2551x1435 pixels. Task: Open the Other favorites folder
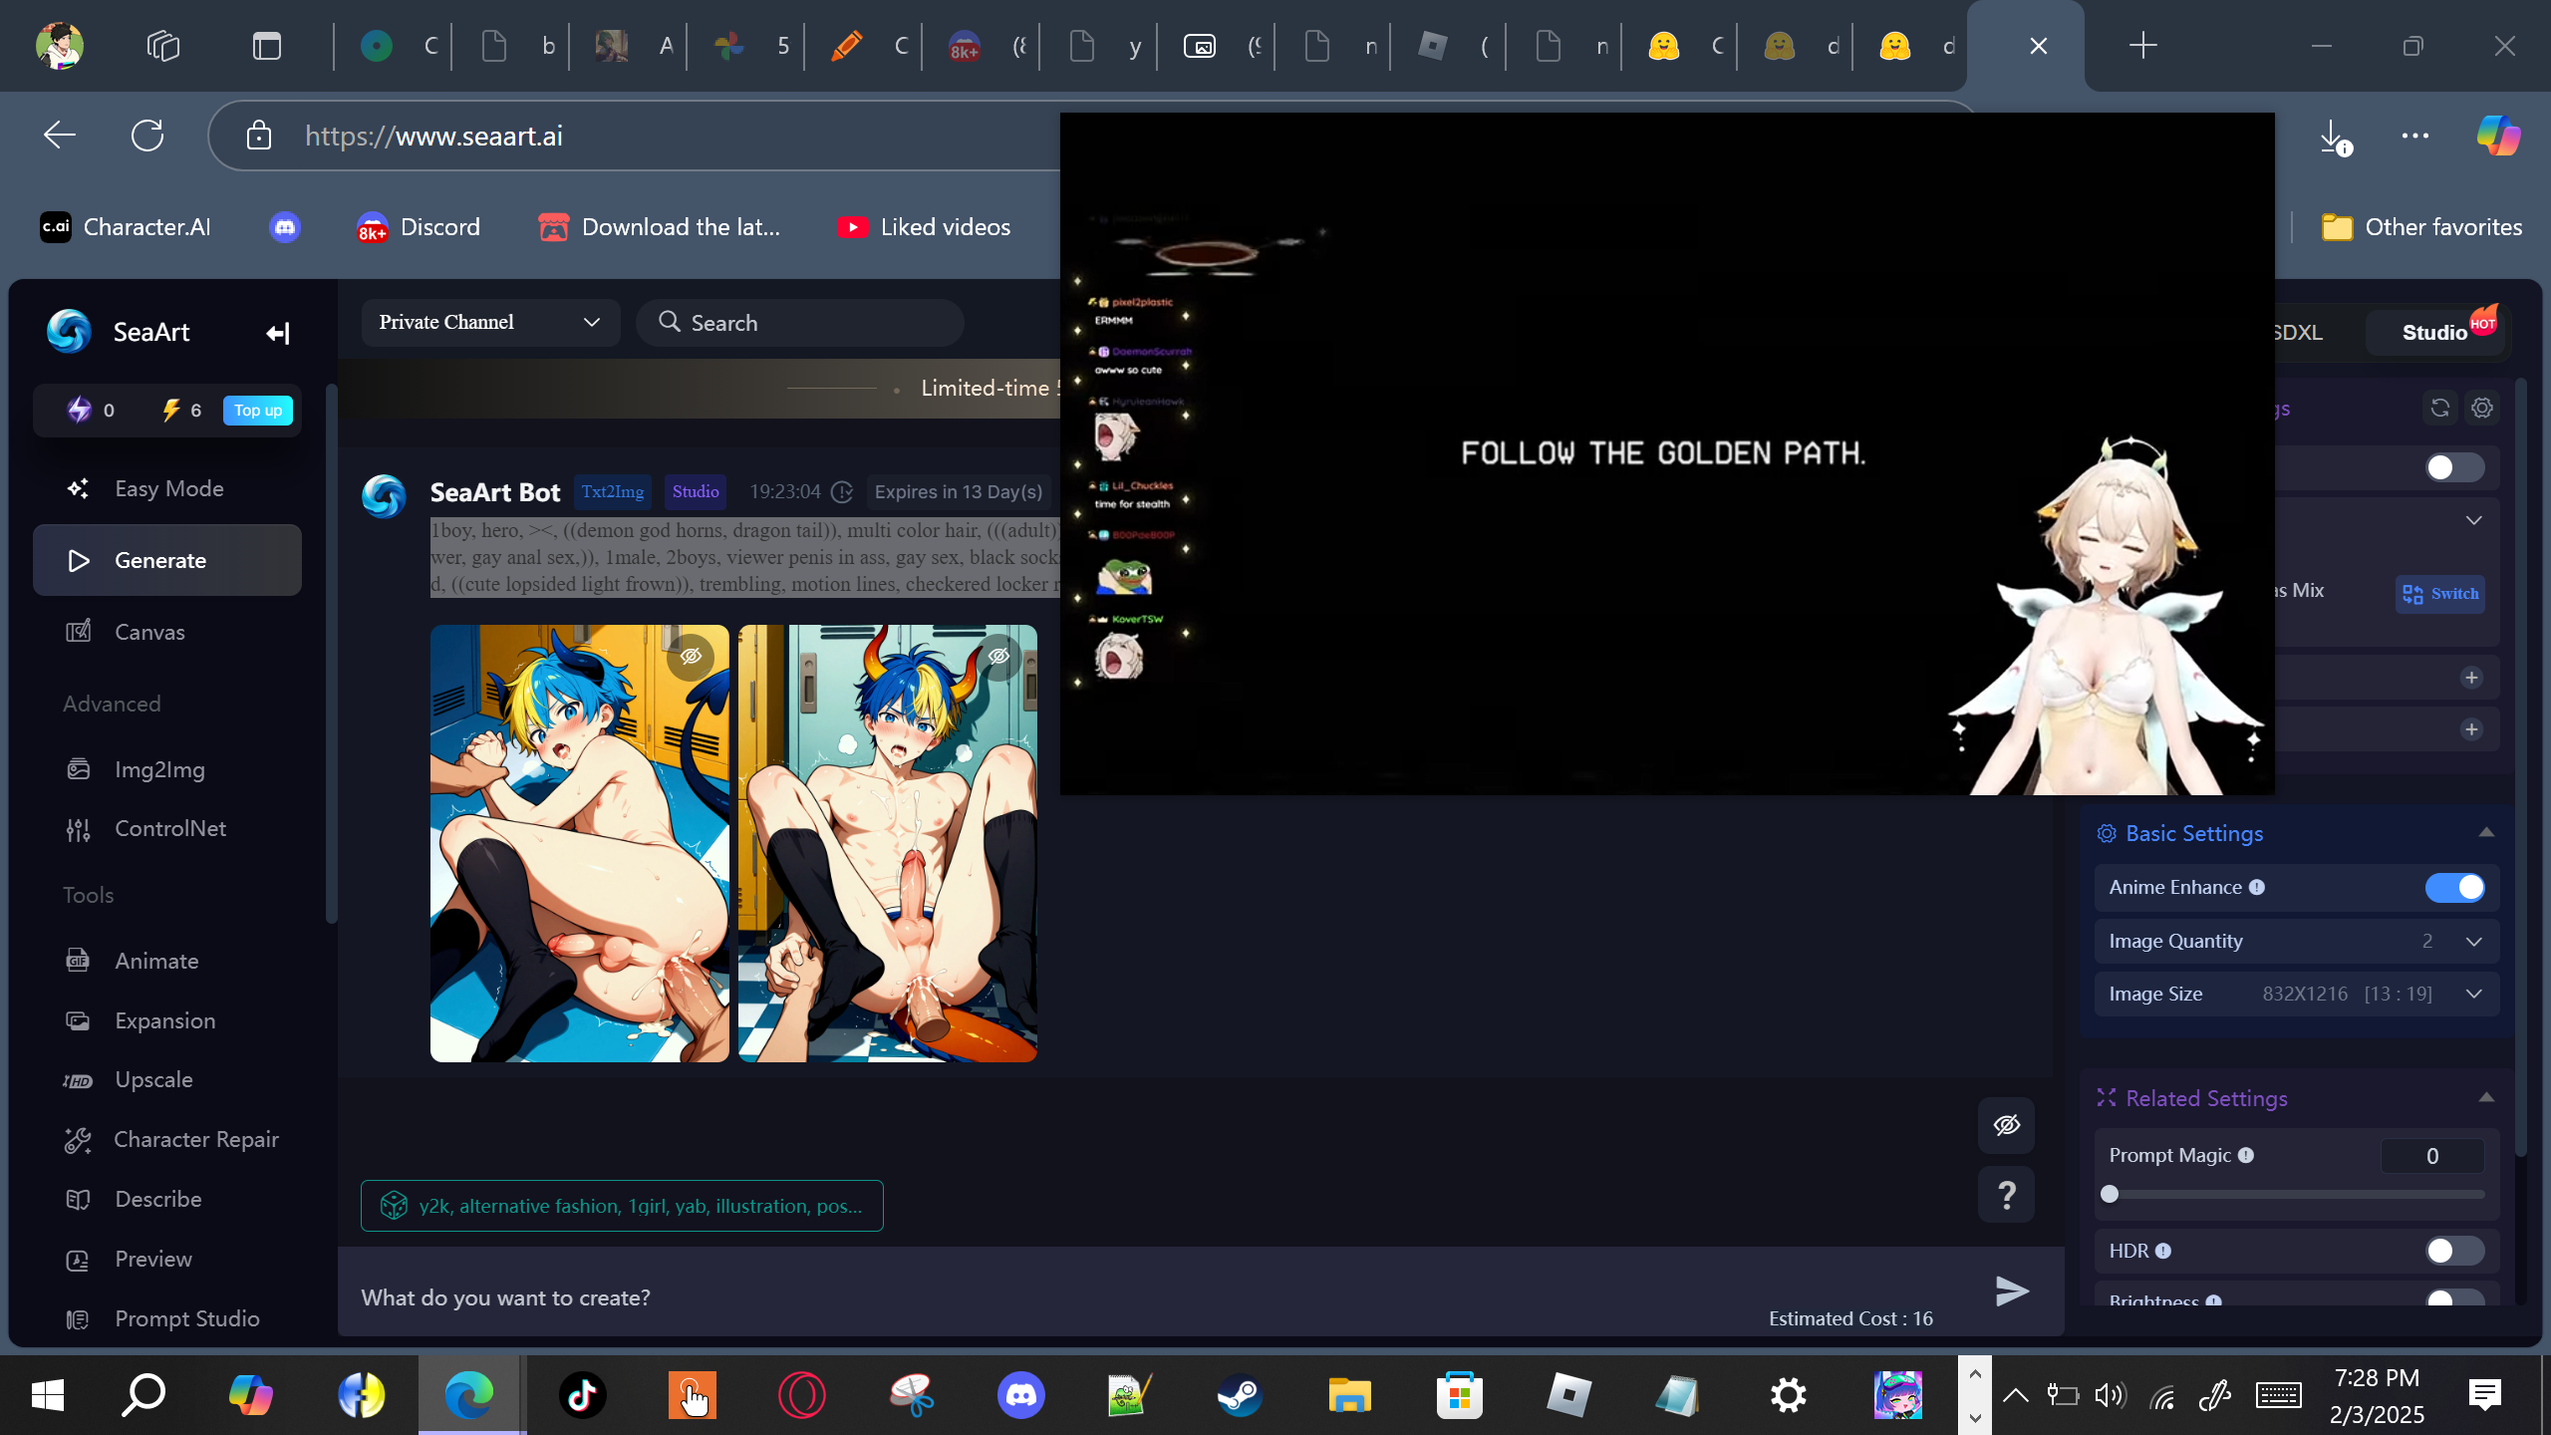(x=2421, y=227)
